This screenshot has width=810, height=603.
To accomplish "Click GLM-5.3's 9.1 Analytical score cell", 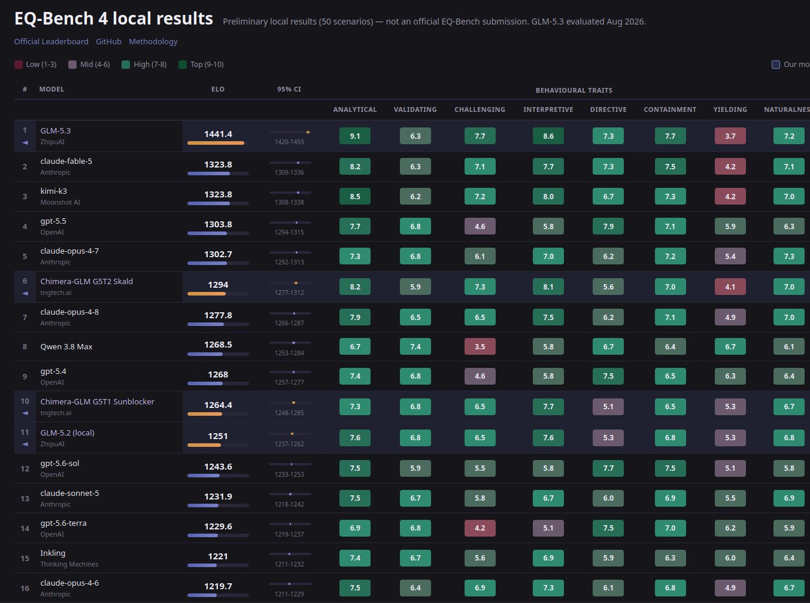I will coord(355,136).
